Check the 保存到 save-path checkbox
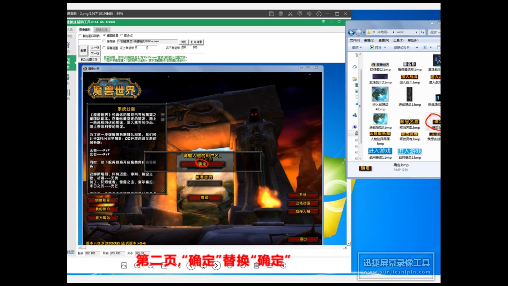Image resolution: width=508 pixels, height=286 pixels. point(104,41)
